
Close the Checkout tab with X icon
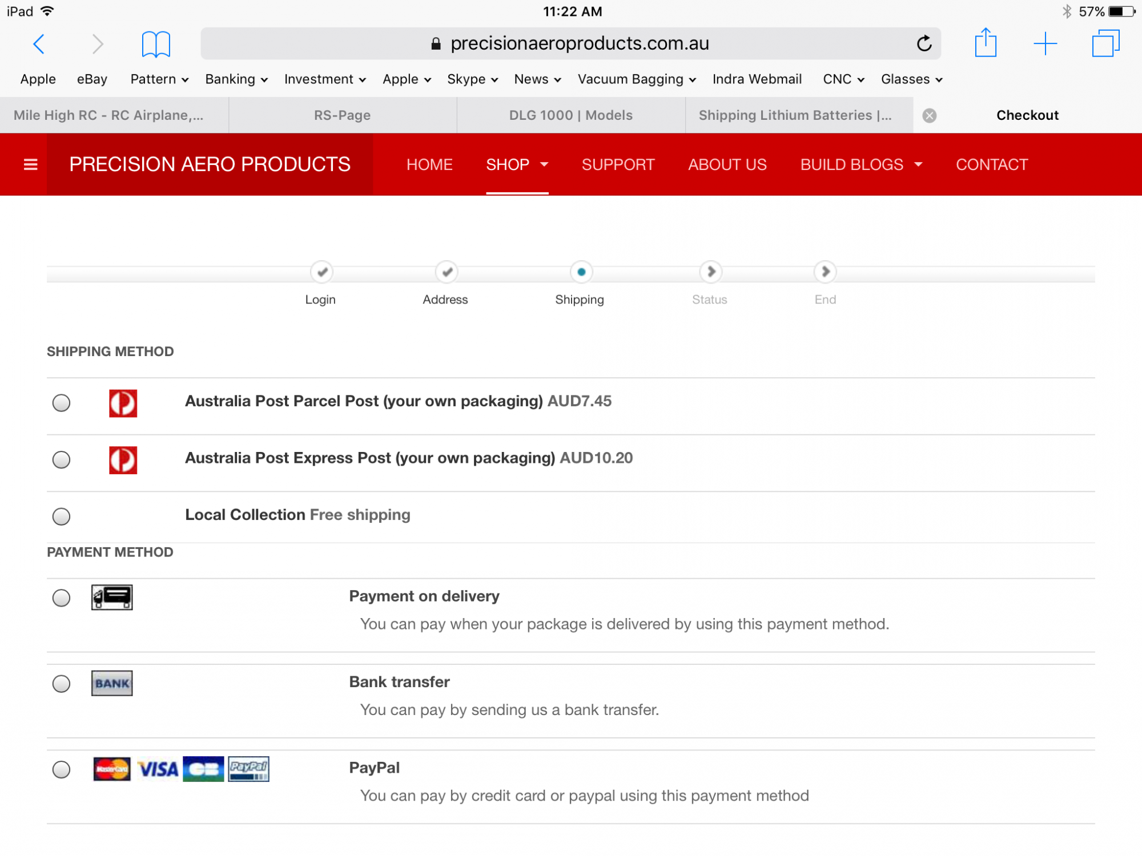[930, 116]
